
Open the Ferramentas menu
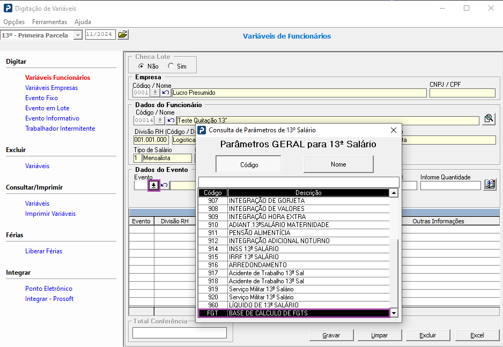point(49,22)
